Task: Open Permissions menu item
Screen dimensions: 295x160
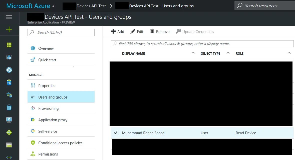Action: tap(61, 154)
